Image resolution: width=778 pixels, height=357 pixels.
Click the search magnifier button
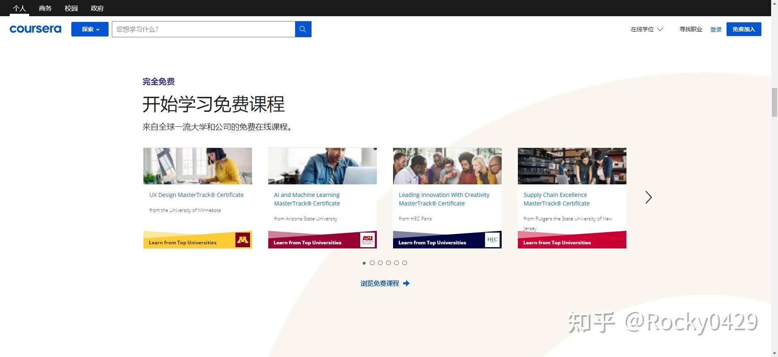(303, 29)
